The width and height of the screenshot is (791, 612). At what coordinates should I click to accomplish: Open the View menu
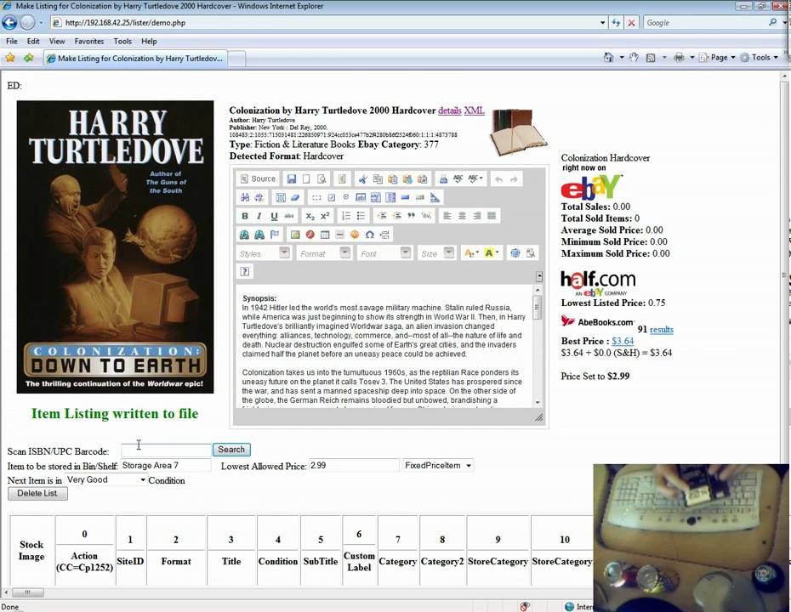pos(56,42)
